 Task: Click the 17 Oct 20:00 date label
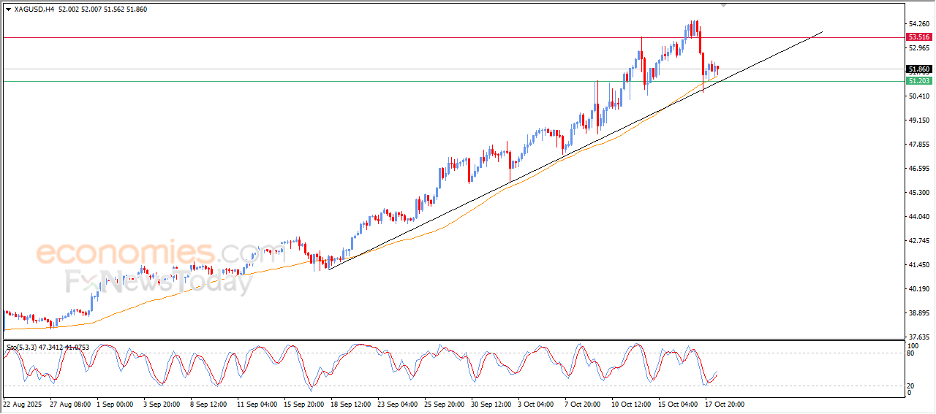tap(724, 404)
